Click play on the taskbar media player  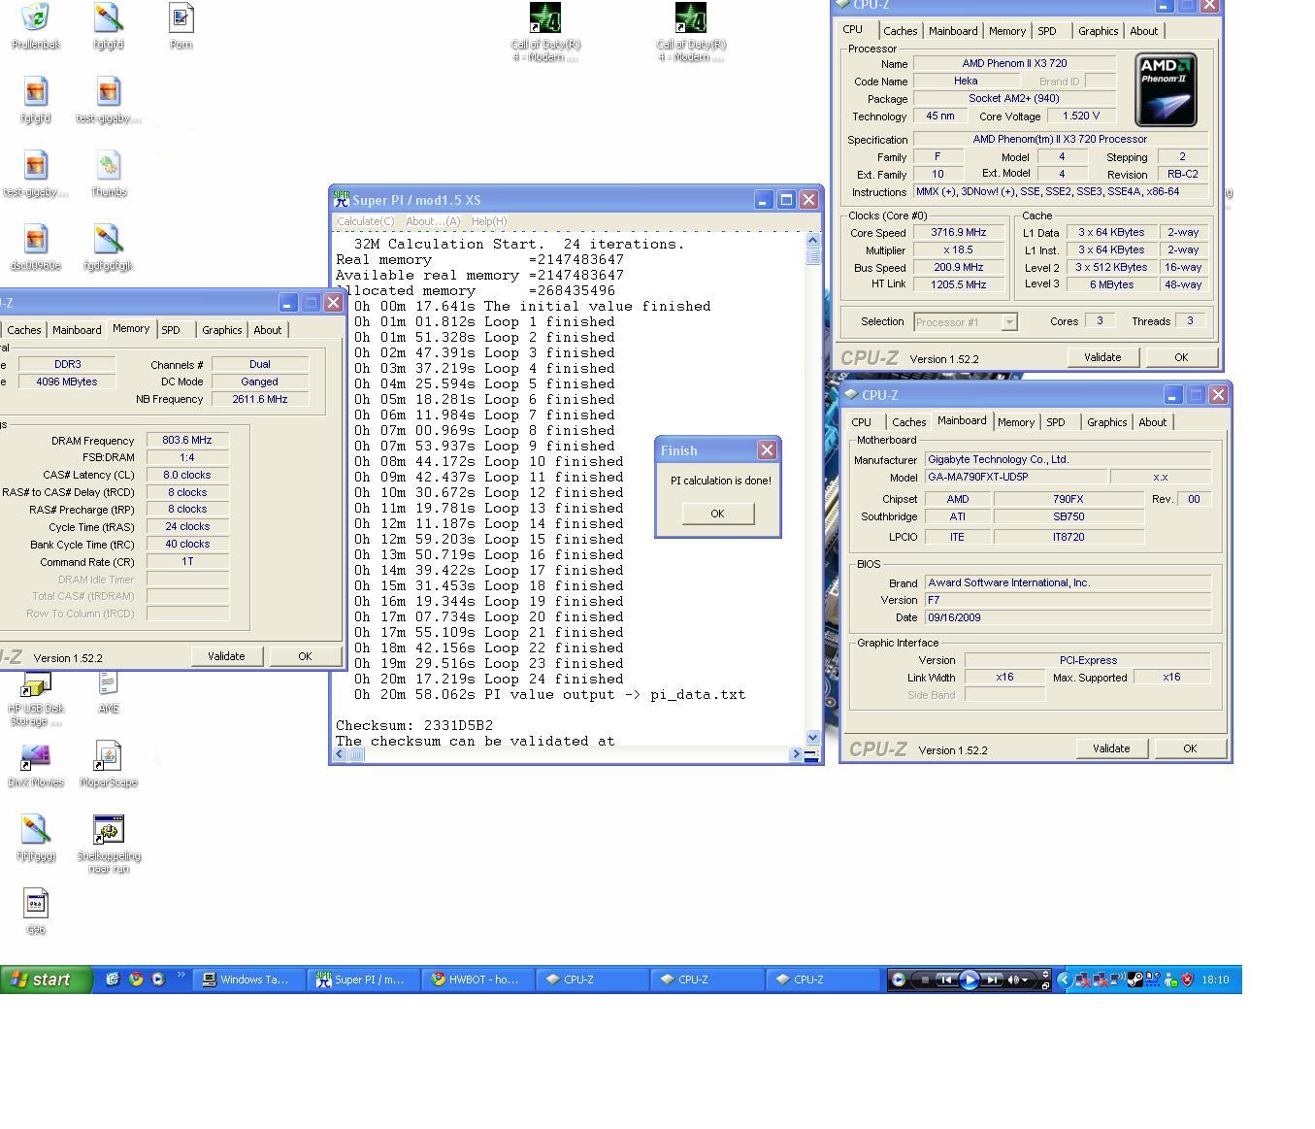coord(969,980)
